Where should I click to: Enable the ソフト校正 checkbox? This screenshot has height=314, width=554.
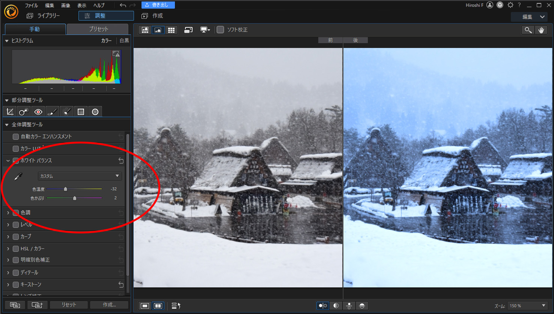coord(220,30)
